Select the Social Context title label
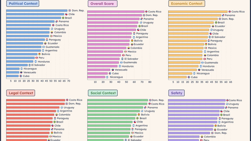 tap(103, 93)
